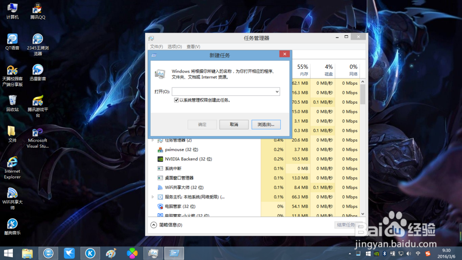The height and width of the screenshot is (260, 462).
Task: Maximize the 任务管理器 window
Action: (x=346, y=37)
